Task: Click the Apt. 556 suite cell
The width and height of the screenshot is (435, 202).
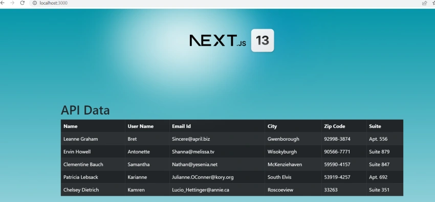Action: [x=385, y=139]
